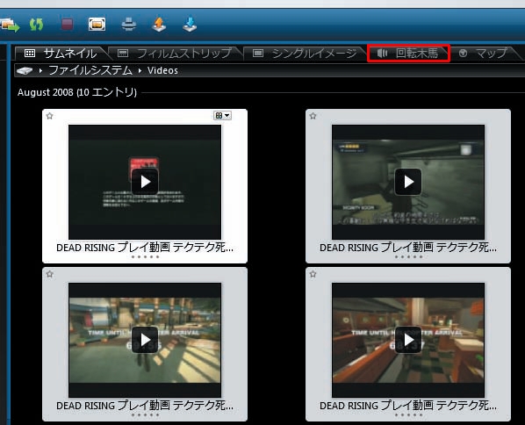Select the bottom-right video title text
Screen dimensions: 525x425
click(408, 406)
